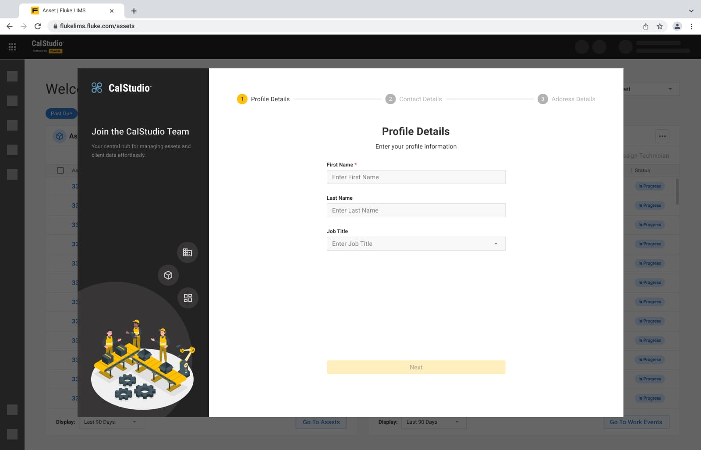Close the Asset | Fluke LIMS tab

[x=112, y=11]
